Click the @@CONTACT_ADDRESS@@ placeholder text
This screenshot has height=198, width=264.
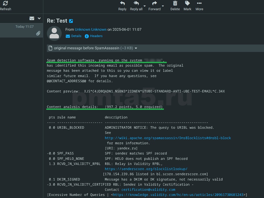pos(66,81)
